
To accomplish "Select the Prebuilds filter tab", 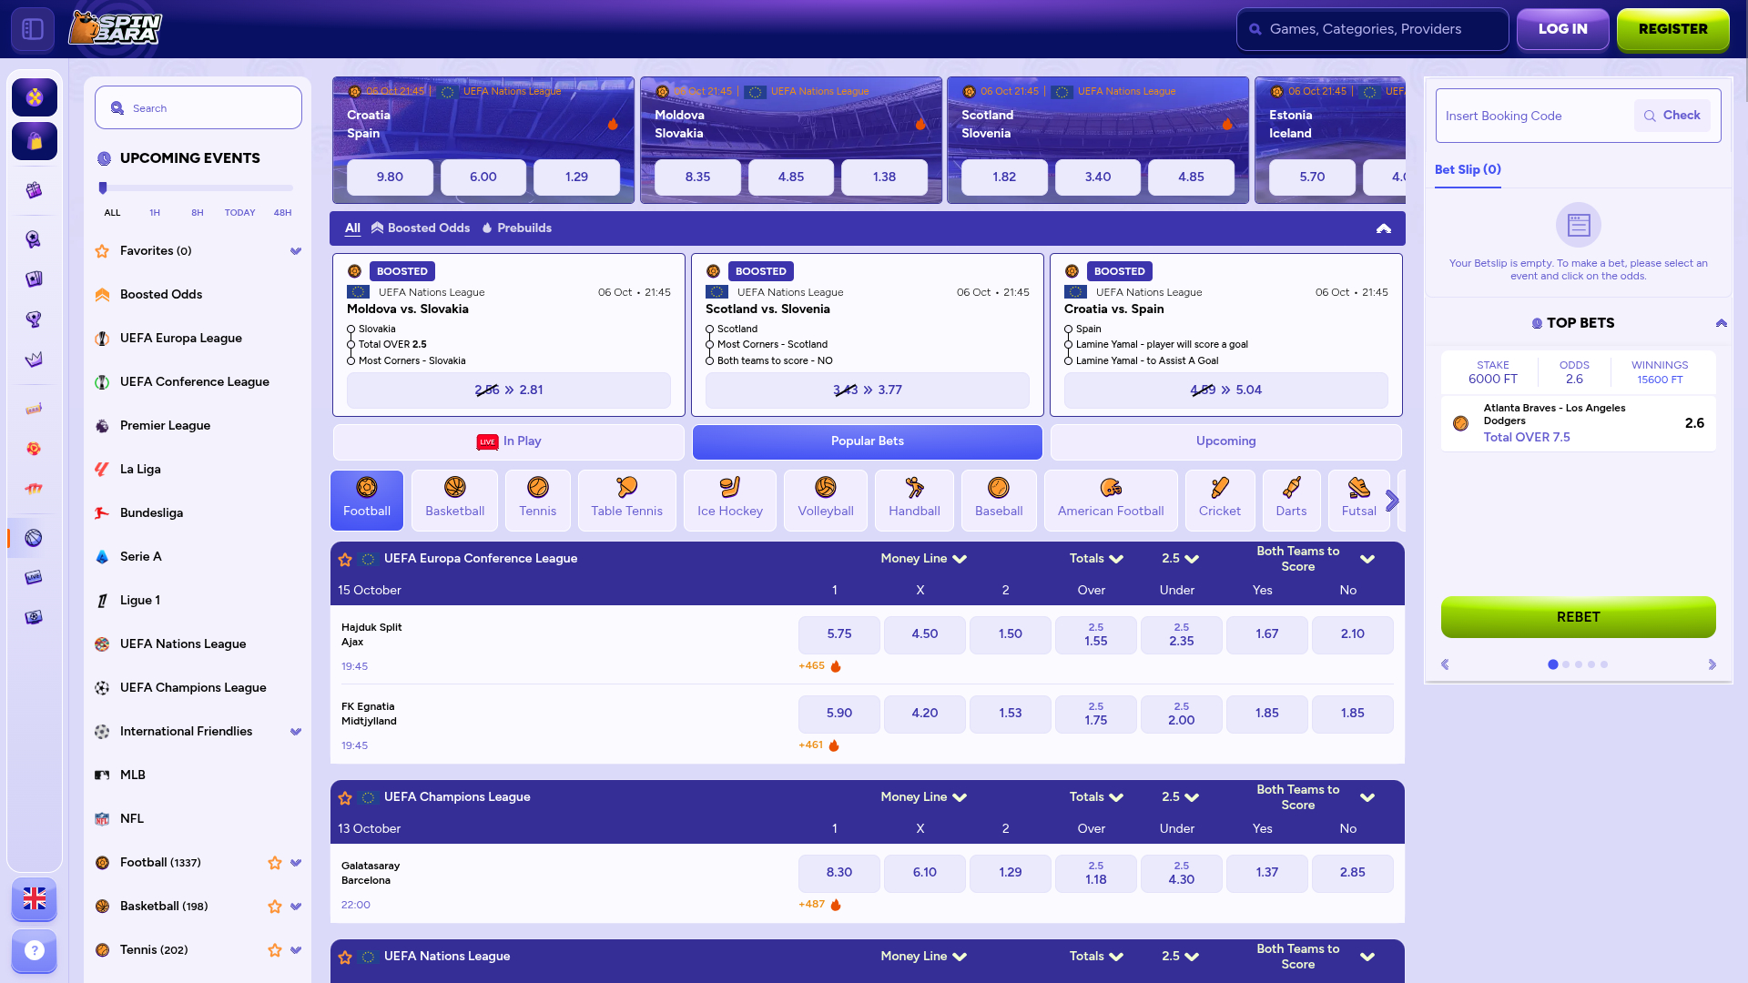I will (516, 228).
